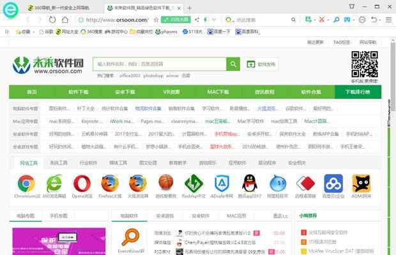Screen dimensions: 396x255
Task: Close the 未来软件园 tab
Action: click(x=179, y=8)
